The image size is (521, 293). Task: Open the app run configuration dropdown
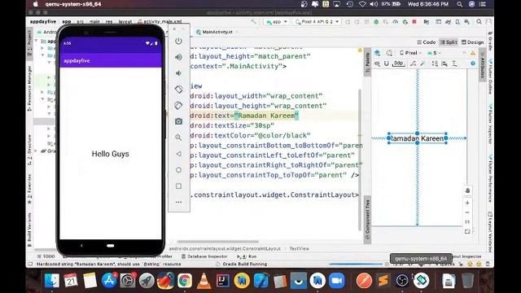pyautogui.click(x=277, y=22)
